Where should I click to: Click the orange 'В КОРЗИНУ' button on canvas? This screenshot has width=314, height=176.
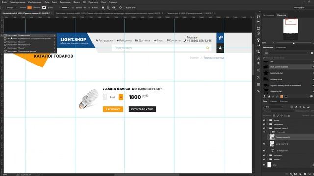pyautogui.click(x=113, y=109)
